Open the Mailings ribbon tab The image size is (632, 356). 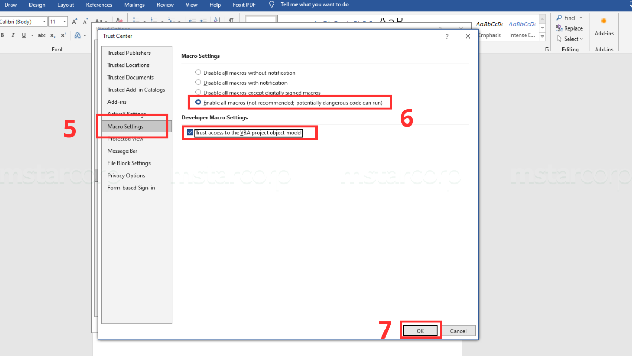134,5
